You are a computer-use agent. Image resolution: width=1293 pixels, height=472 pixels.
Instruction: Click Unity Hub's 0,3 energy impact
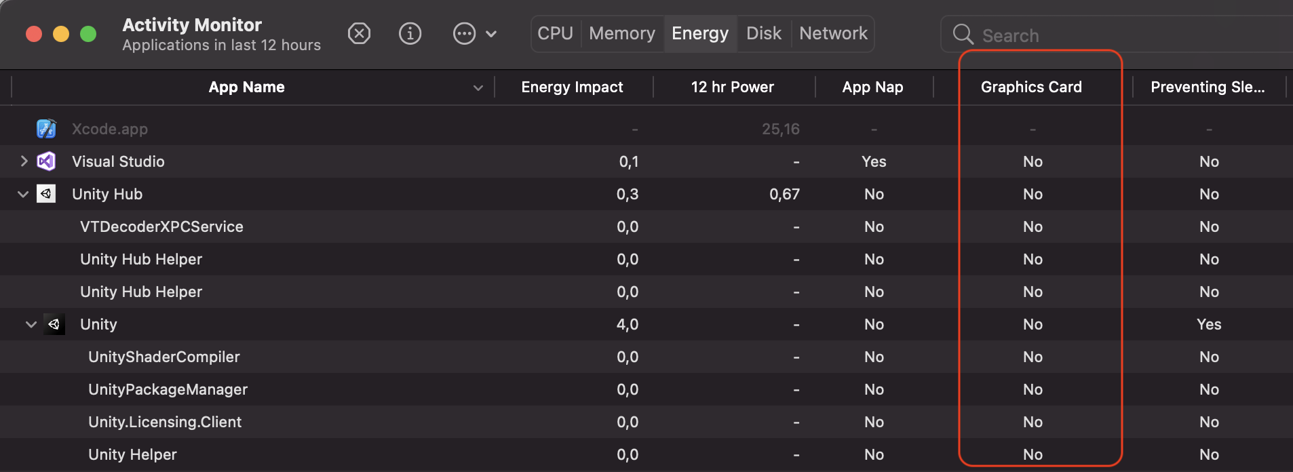pos(628,194)
